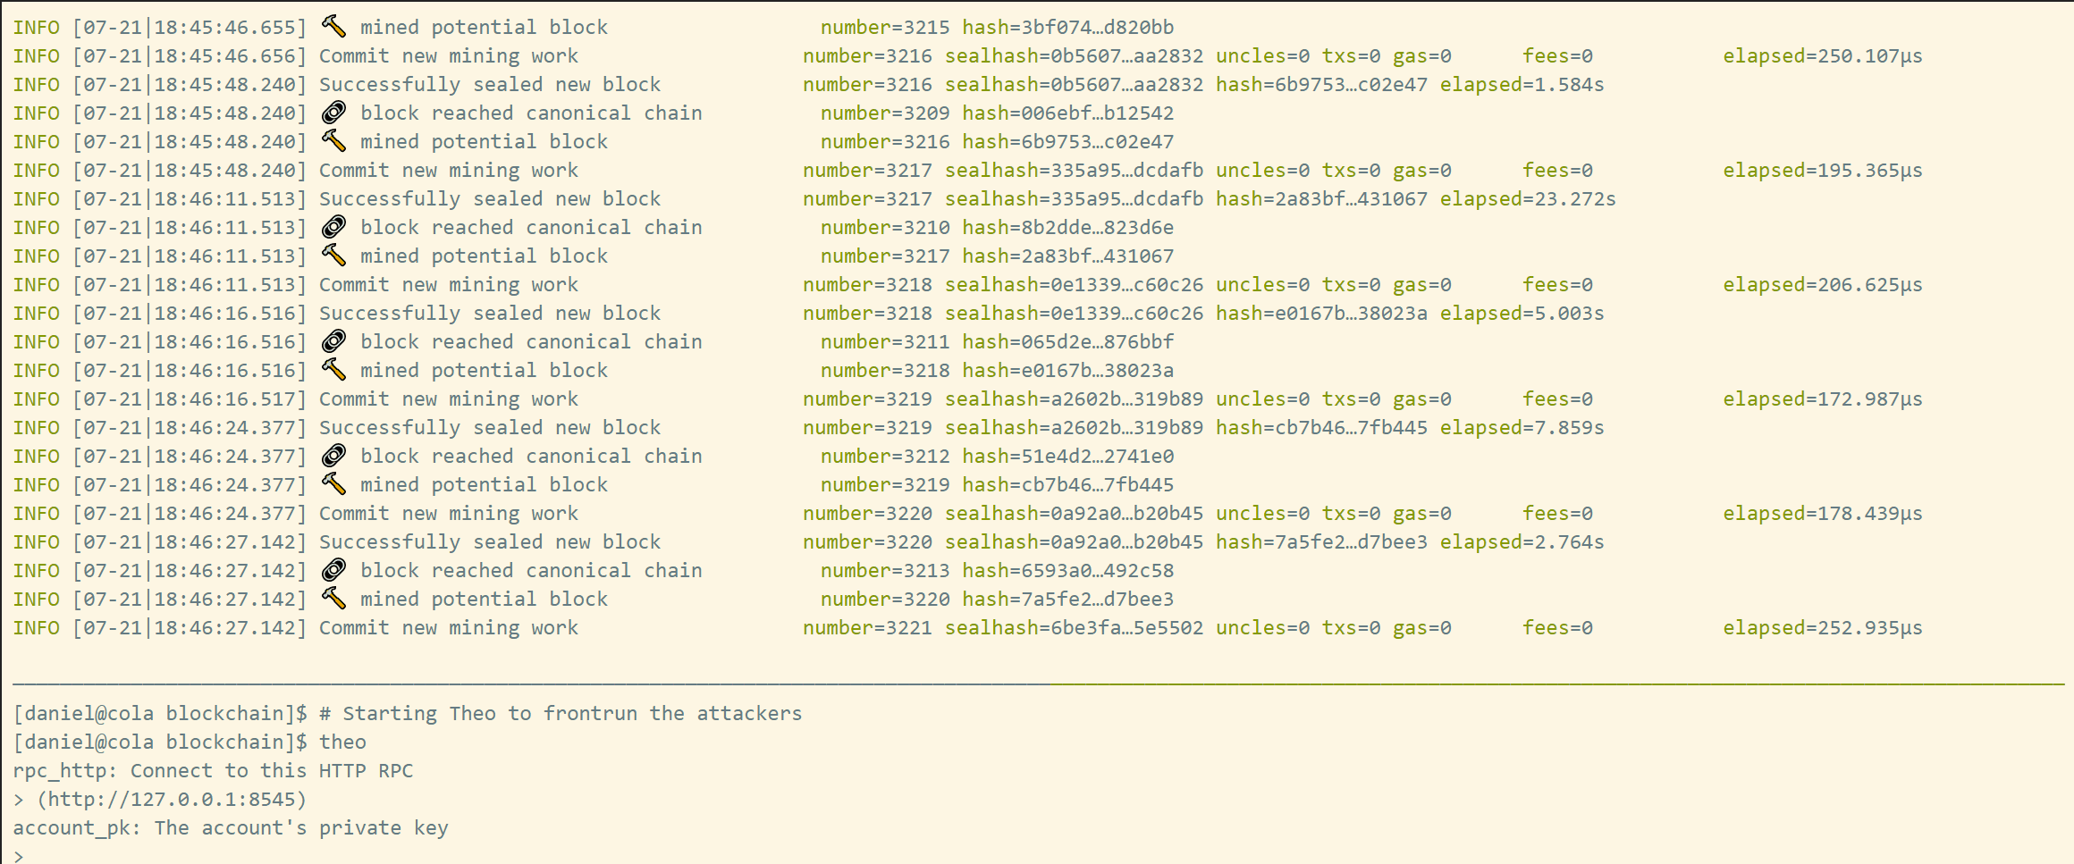Click hash=e0167b…38023a on the mined potential block line
The image size is (2074, 864).
point(1068,371)
